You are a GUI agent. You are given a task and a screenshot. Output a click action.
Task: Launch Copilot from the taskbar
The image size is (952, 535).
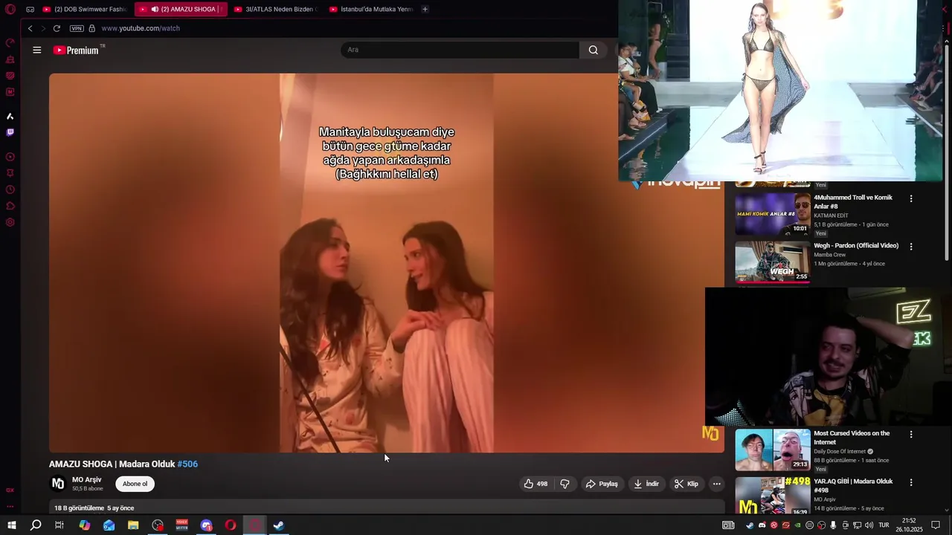click(x=84, y=525)
